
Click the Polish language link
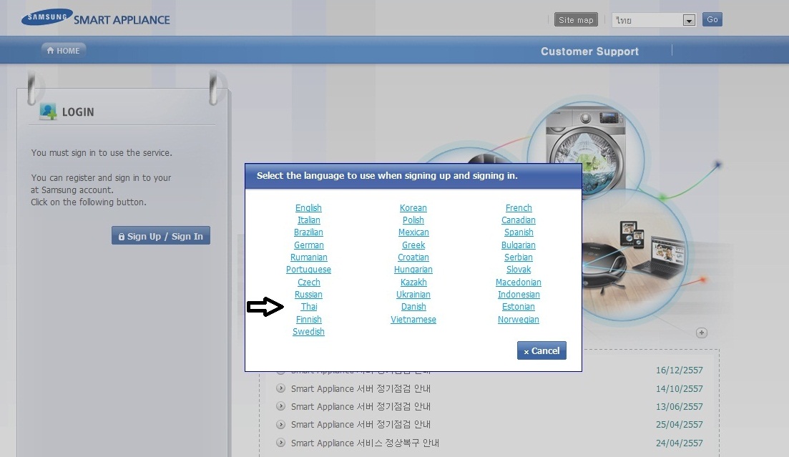point(413,220)
